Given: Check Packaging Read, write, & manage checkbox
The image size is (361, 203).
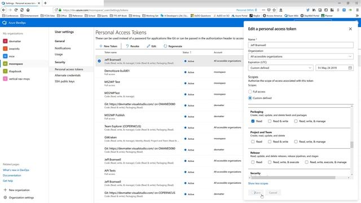Looking at the screenshot, I should click(x=296, y=121).
